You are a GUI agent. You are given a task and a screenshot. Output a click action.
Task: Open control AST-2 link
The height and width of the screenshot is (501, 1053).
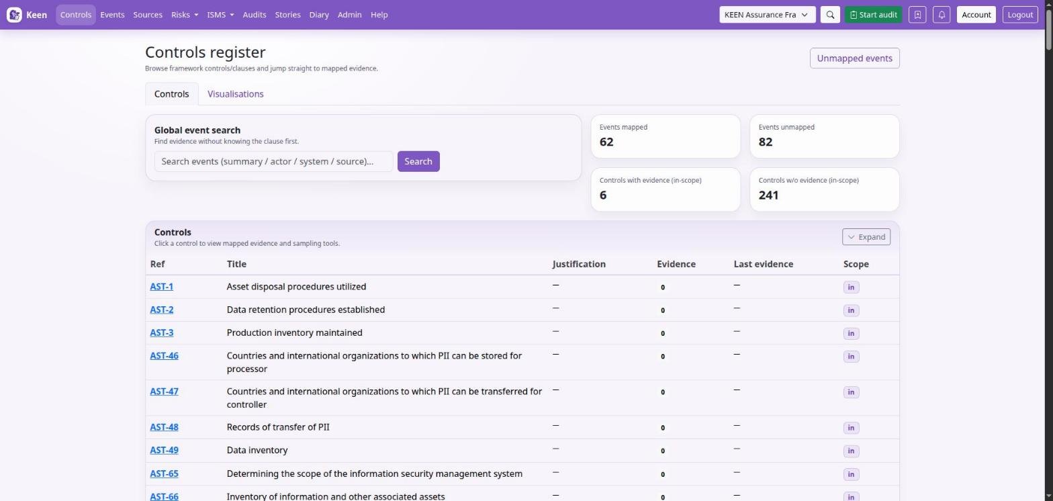tap(161, 310)
